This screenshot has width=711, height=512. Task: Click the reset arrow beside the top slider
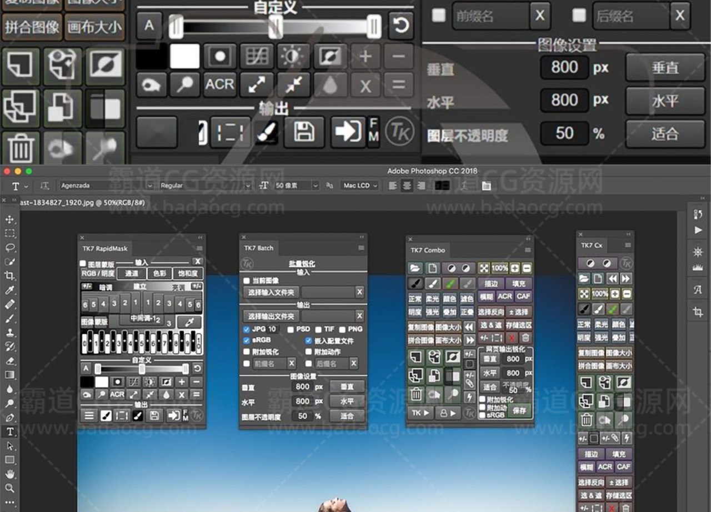[x=400, y=26]
